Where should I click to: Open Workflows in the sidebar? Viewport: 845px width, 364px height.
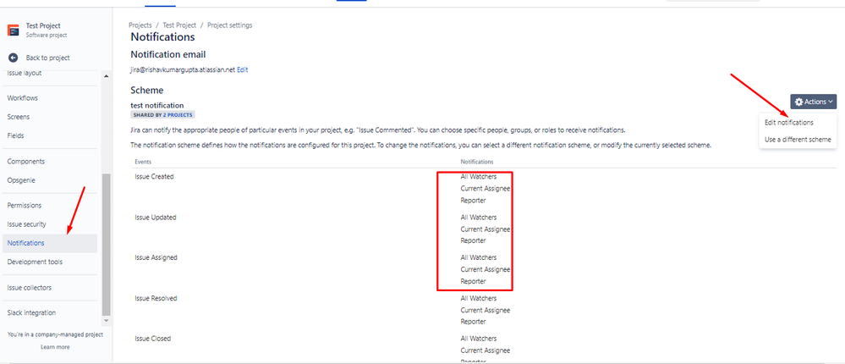tap(22, 98)
